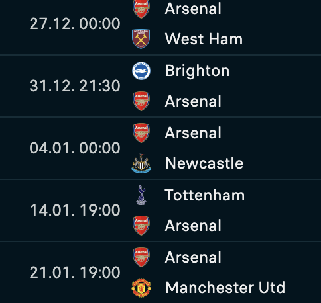The height and width of the screenshot is (303, 321).
Task: Click Arsenal crest in Tottenham fixture
Action: coord(141,226)
